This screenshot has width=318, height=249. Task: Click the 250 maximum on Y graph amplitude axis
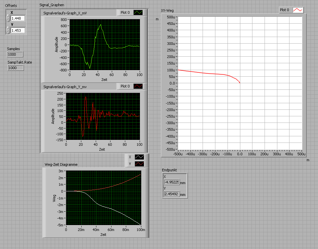(60, 93)
